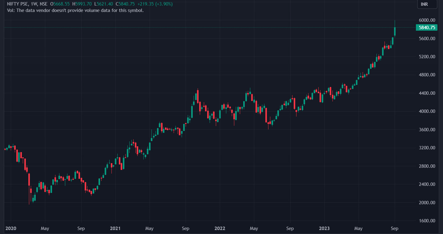Click the 1600.00 price axis label
The height and width of the screenshot is (234, 443).
pos(426,221)
